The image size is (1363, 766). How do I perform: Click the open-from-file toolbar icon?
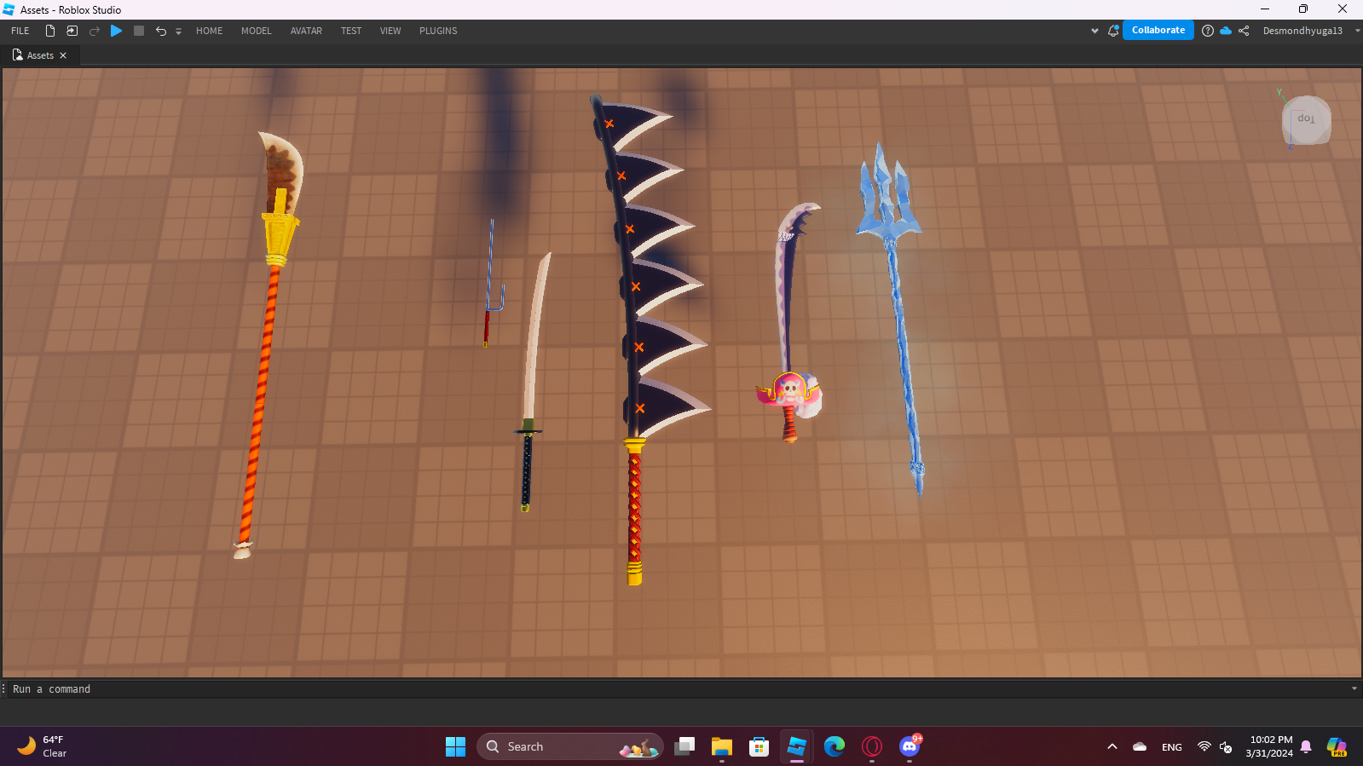tap(72, 31)
